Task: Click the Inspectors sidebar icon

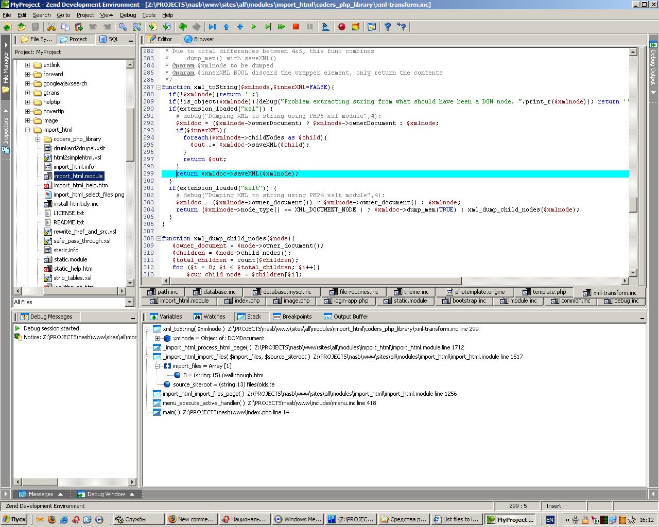Action: 6,150
